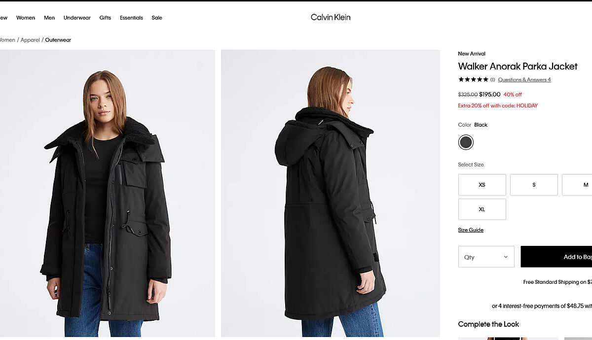Open the Women menu
Screen dimensions: 592x340
click(x=26, y=18)
